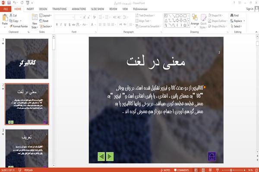Toggle Italic formatting

click(x=61, y=25)
